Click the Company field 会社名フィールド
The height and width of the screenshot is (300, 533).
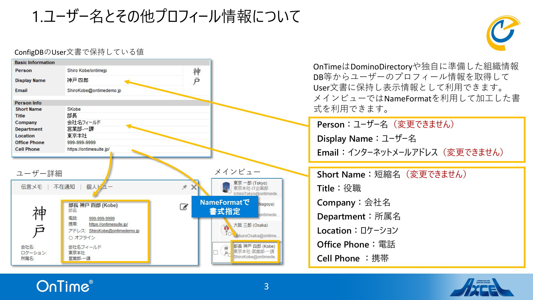(x=84, y=122)
